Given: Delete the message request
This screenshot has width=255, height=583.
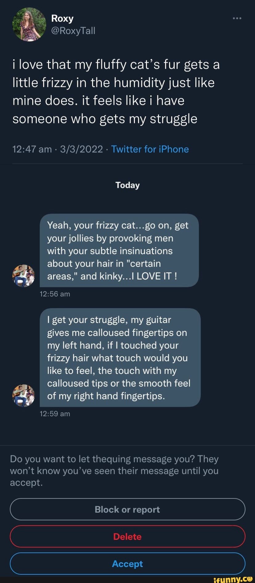Looking at the screenshot, I should pos(127,536).
